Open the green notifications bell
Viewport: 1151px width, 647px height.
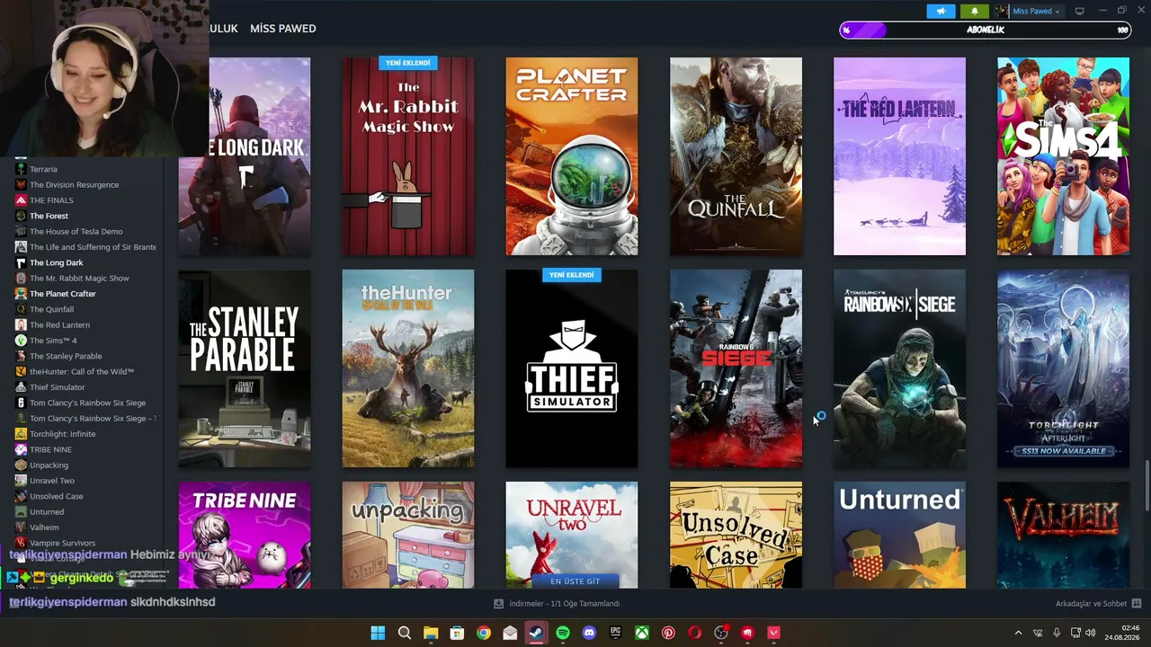click(x=974, y=11)
